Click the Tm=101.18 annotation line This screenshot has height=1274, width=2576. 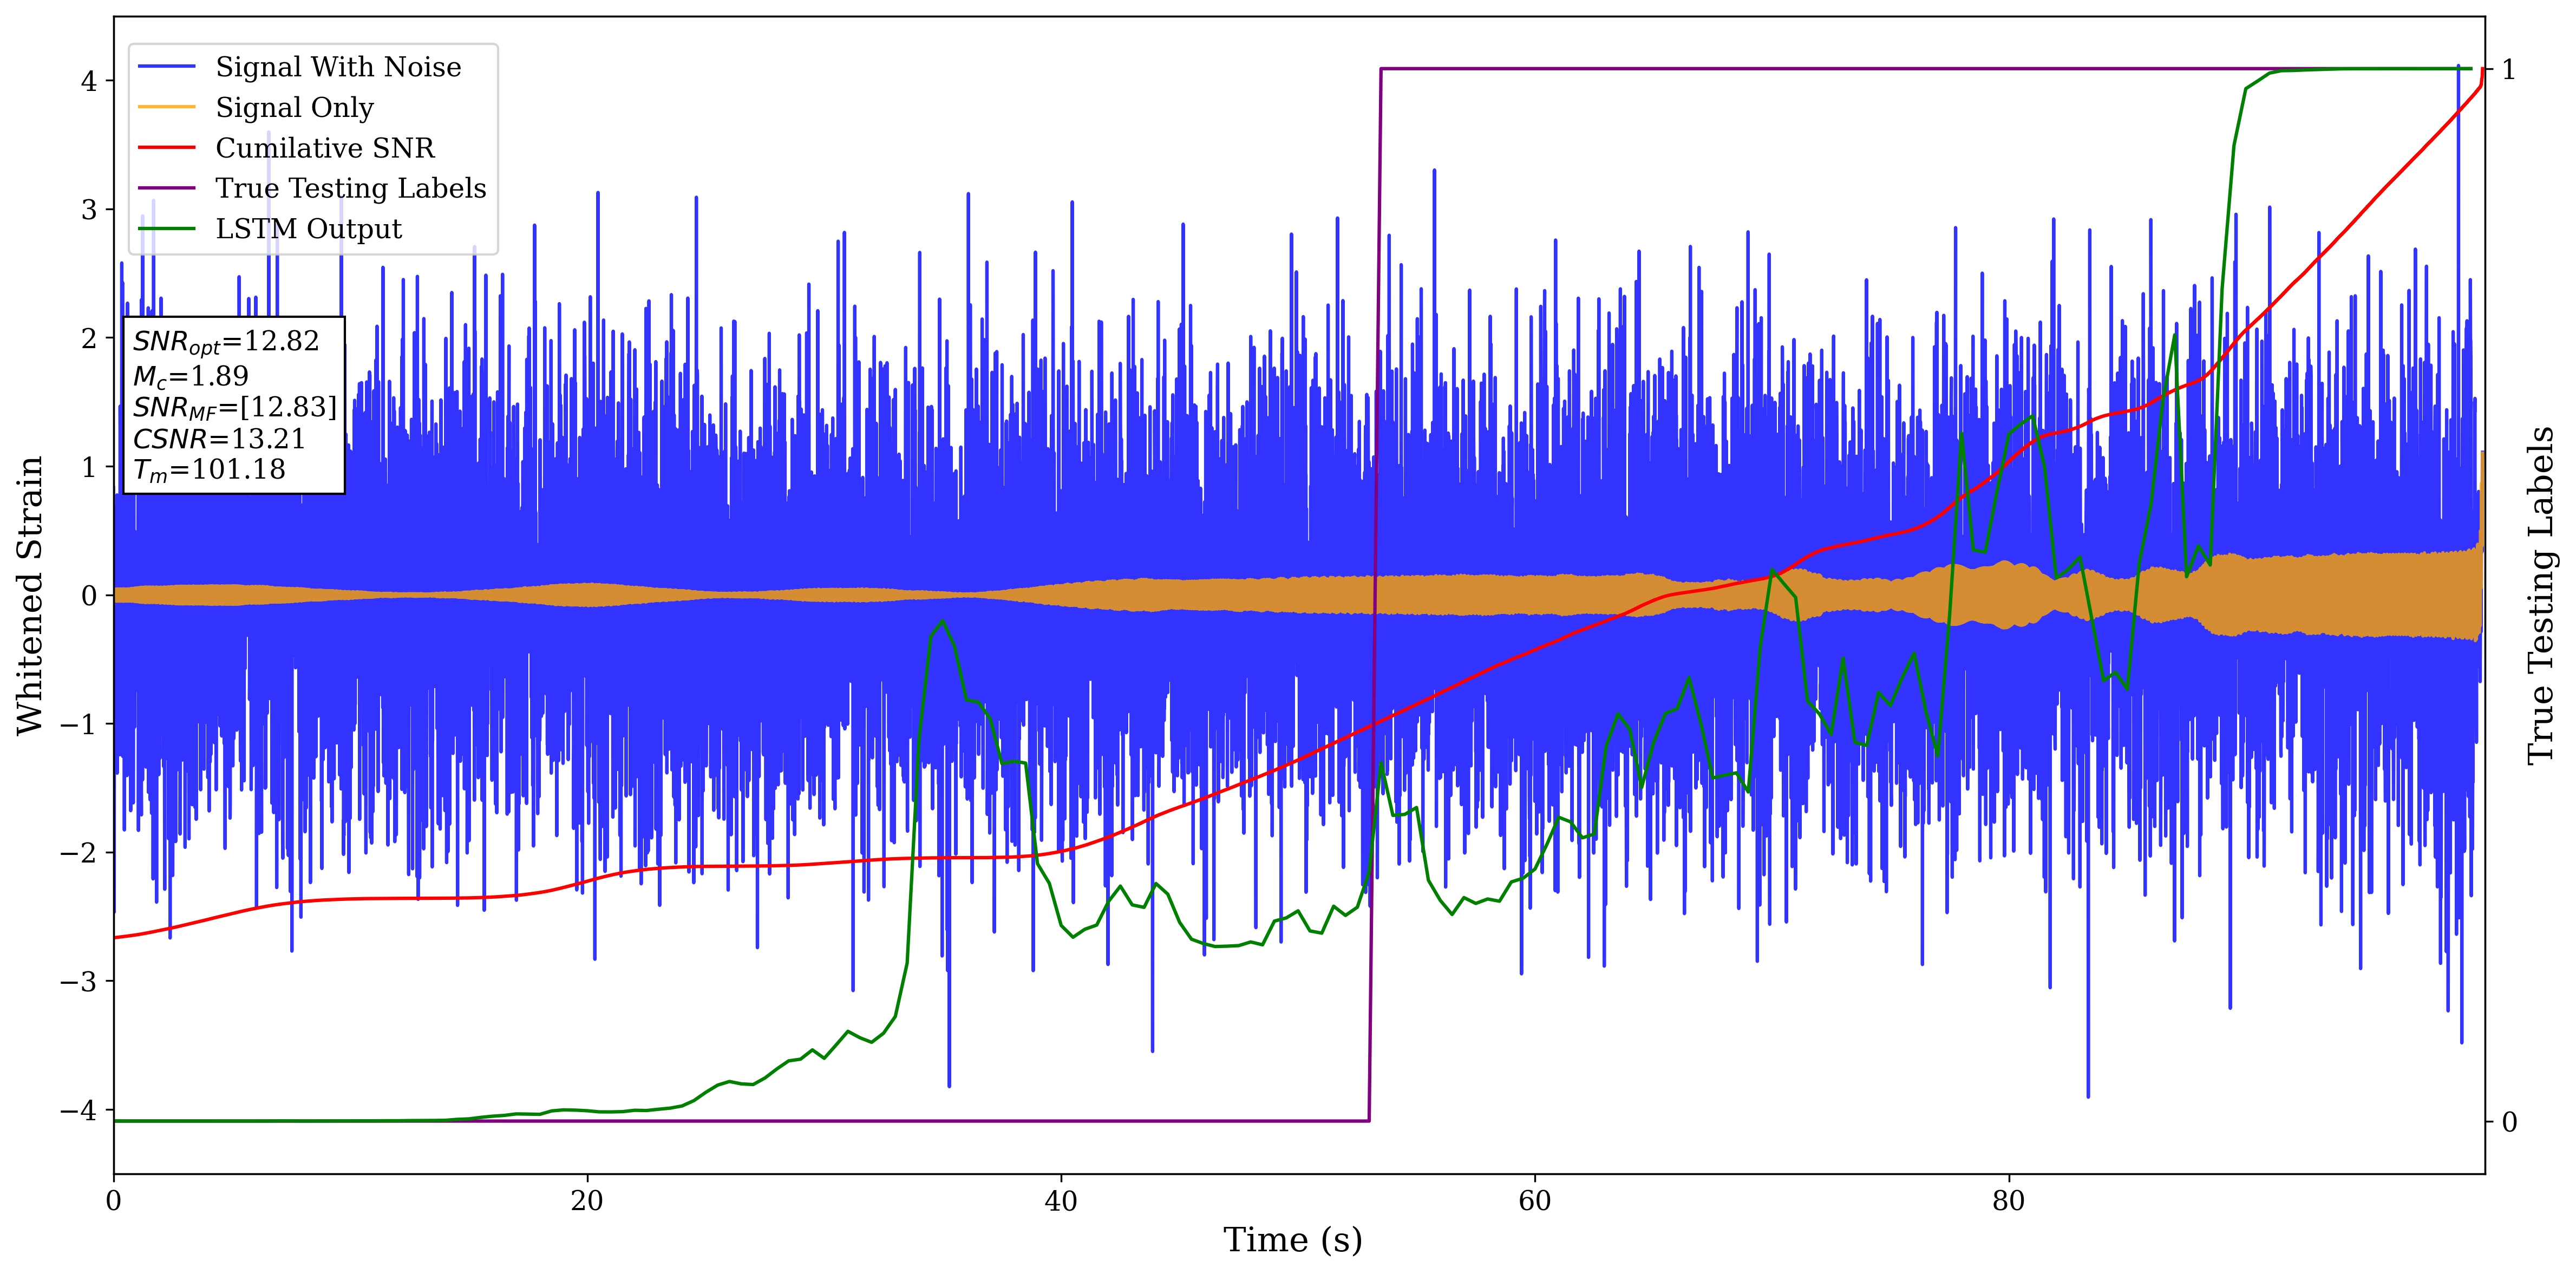click(x=209, y=470)
